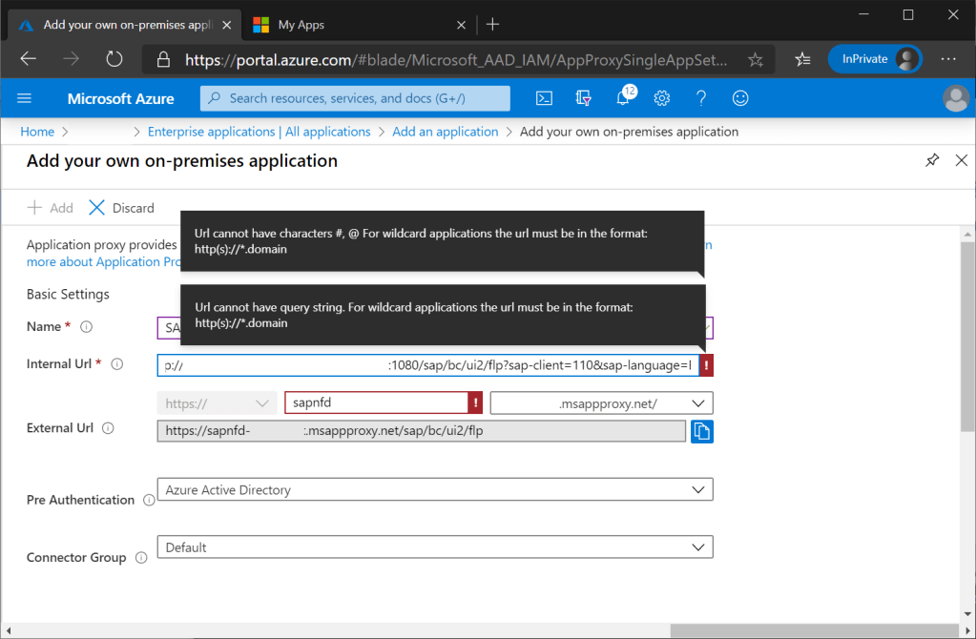Click the Azure search resources box
976x639 pixels.
click(x=355, y=98)
